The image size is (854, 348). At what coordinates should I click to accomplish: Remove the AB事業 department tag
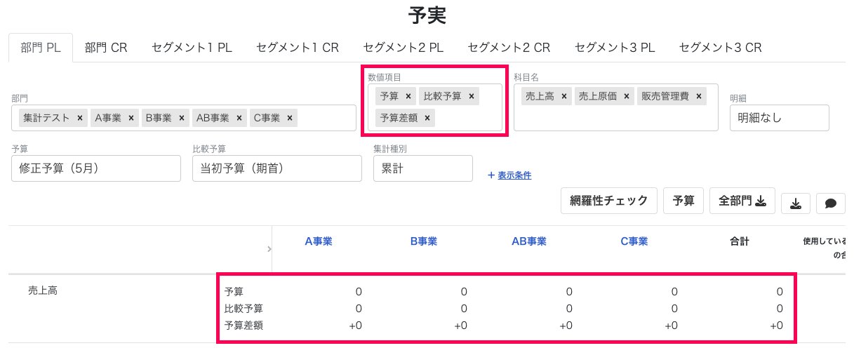click(x=239, y=118)
